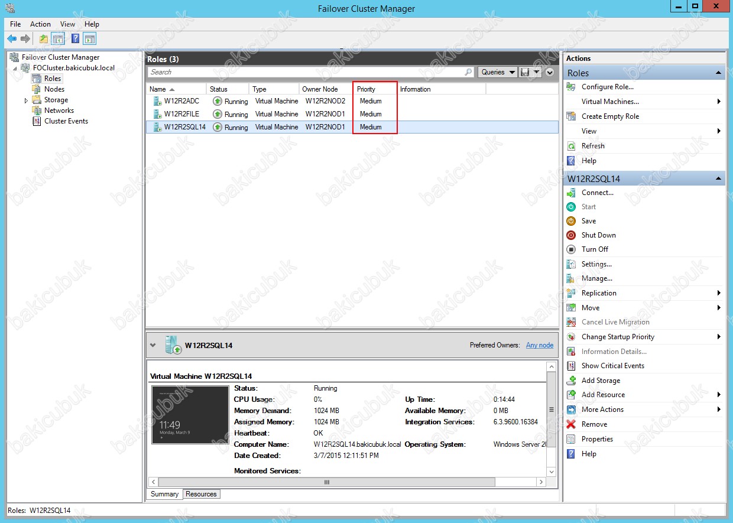Viewport: 733px width, 523px height.
Task: Click the Properties icon in Actions pane
Action: coord(571,439)
